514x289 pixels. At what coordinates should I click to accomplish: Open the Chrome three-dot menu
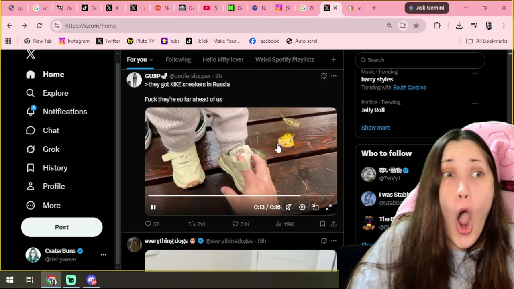tap(504, 26)
